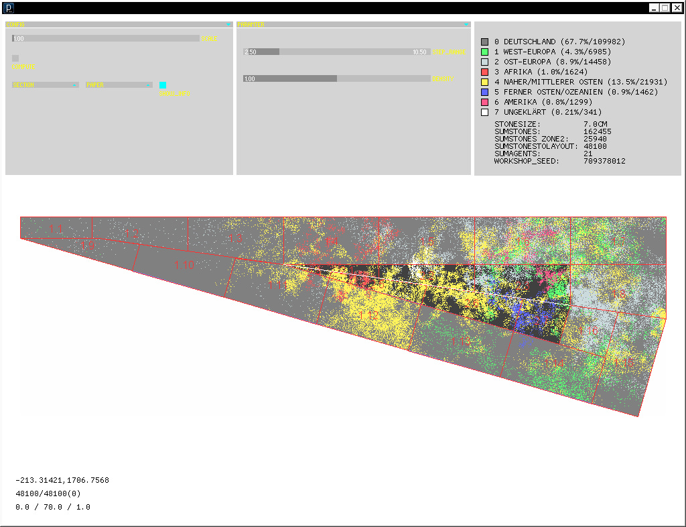The image size is (686, 527).
Task: Open the SECTION dropdown
Action: coord(44,85)
